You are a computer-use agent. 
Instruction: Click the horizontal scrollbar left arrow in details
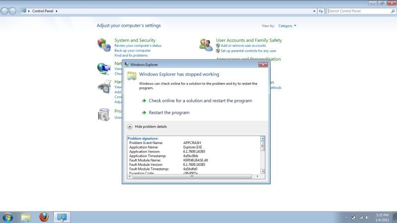pos(130,176)
